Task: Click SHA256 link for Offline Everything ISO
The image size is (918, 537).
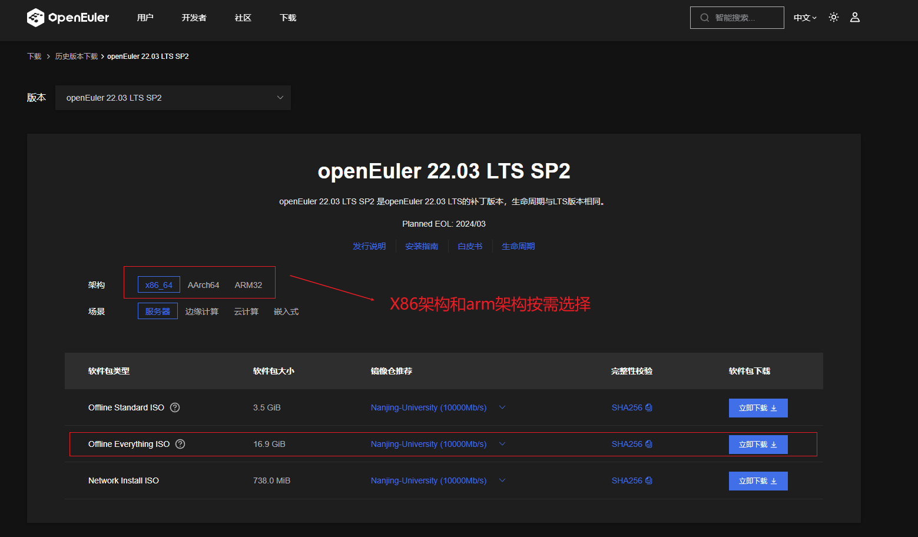Action: 627,444
